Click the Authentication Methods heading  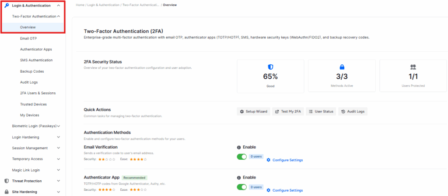click(107, 133)
